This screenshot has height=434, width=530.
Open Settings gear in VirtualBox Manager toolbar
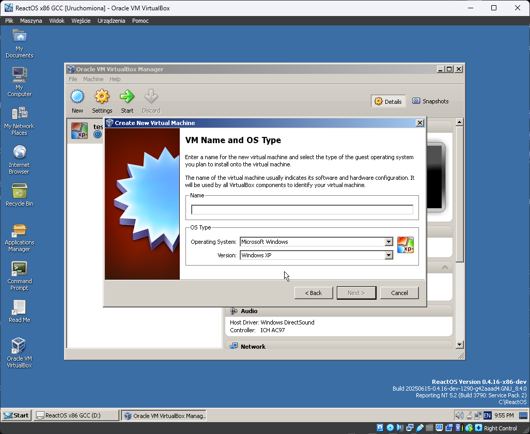click(x=102, y=97)
